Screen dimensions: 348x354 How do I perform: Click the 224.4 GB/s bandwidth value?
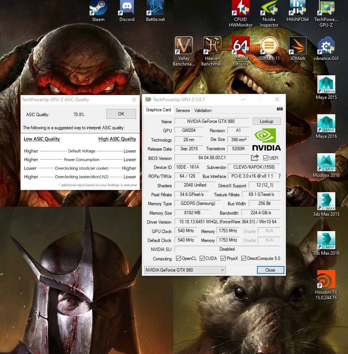coord(261,213)
